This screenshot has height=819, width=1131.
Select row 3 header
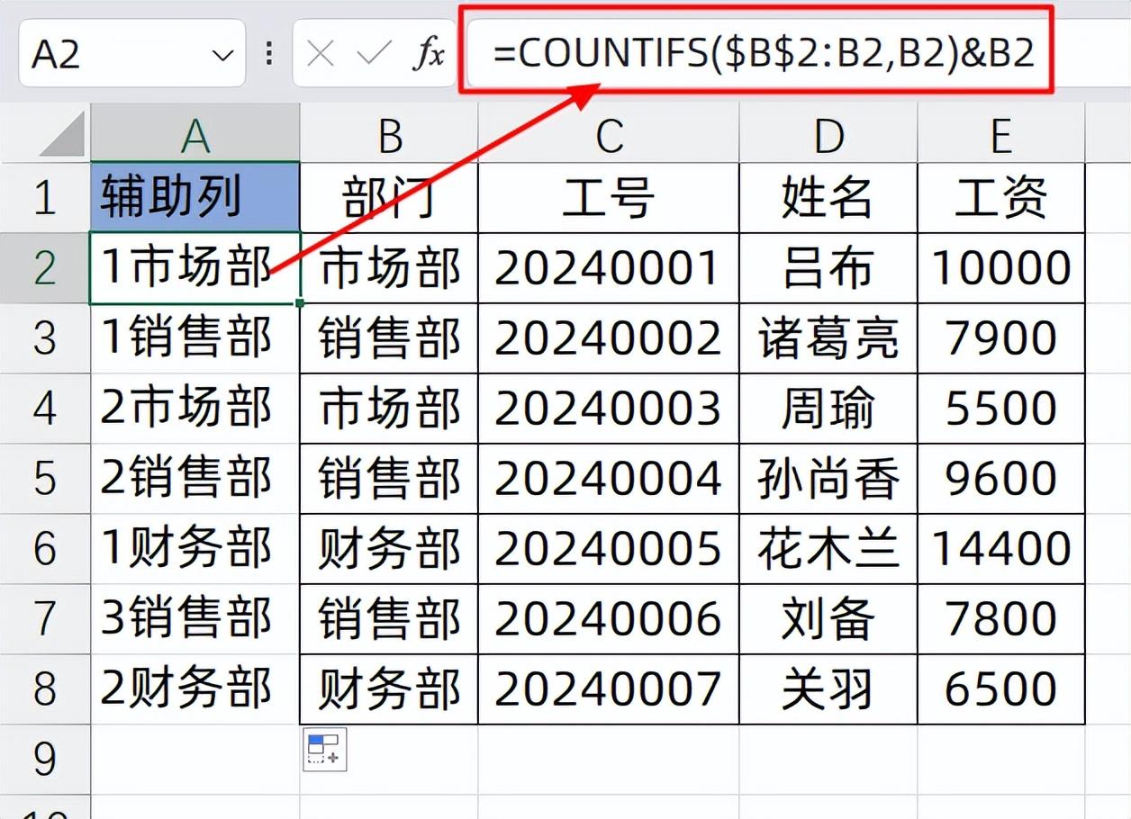point(45,337)
